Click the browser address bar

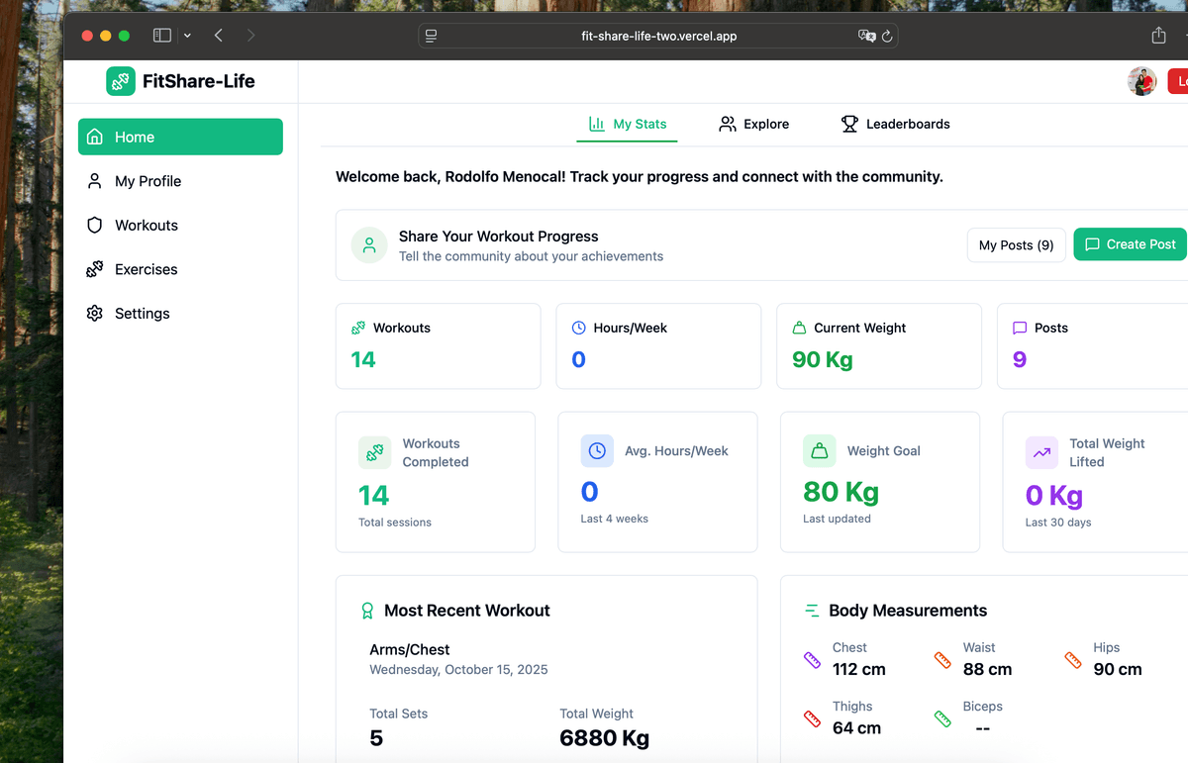click(x=657, y=35)
